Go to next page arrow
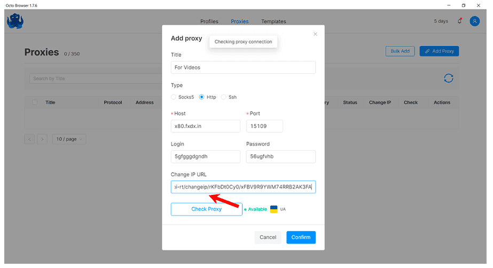This screenshot has width=493, height=268. [42, 139]
